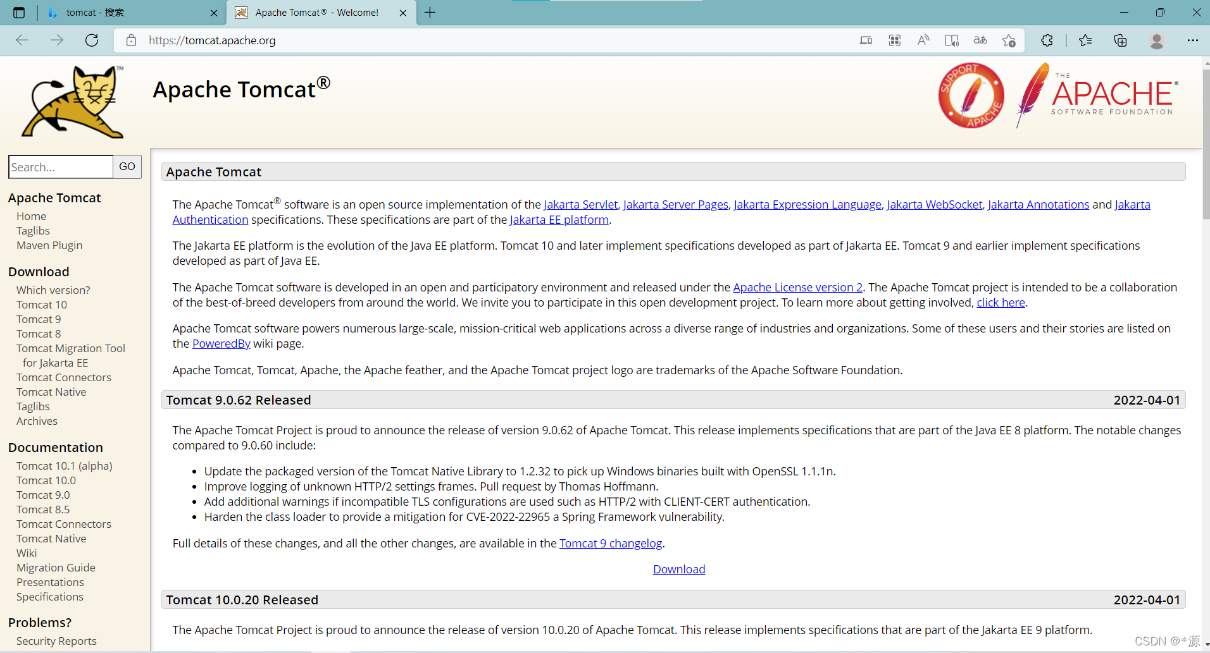Go to Tomcat 9 download page
1210x653 pixels.
[39, 319]
